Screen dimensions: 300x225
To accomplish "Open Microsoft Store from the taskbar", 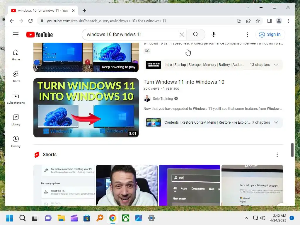I will [x=87, y=218].
